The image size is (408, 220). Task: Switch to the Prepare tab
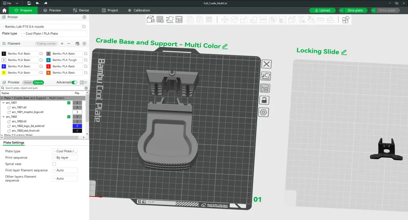click(x=23, y=11)
